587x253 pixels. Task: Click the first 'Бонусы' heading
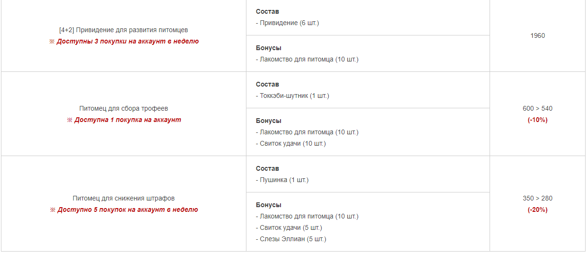(x=269, y=48)
